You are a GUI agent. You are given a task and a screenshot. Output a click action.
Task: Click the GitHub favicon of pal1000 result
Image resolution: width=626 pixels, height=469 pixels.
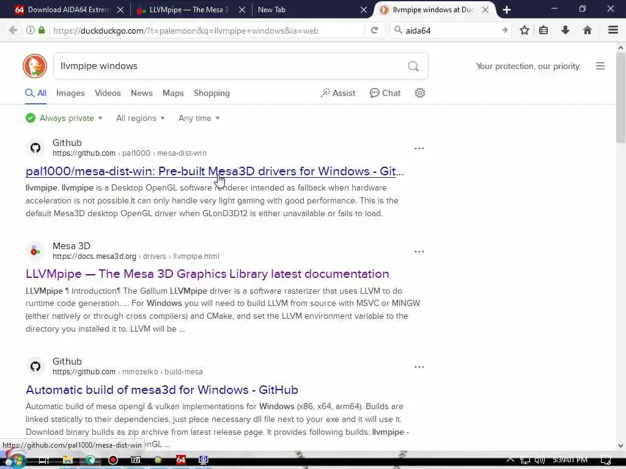pos(35,148)
